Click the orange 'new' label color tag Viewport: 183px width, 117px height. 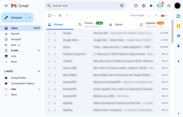pos(6,89)
